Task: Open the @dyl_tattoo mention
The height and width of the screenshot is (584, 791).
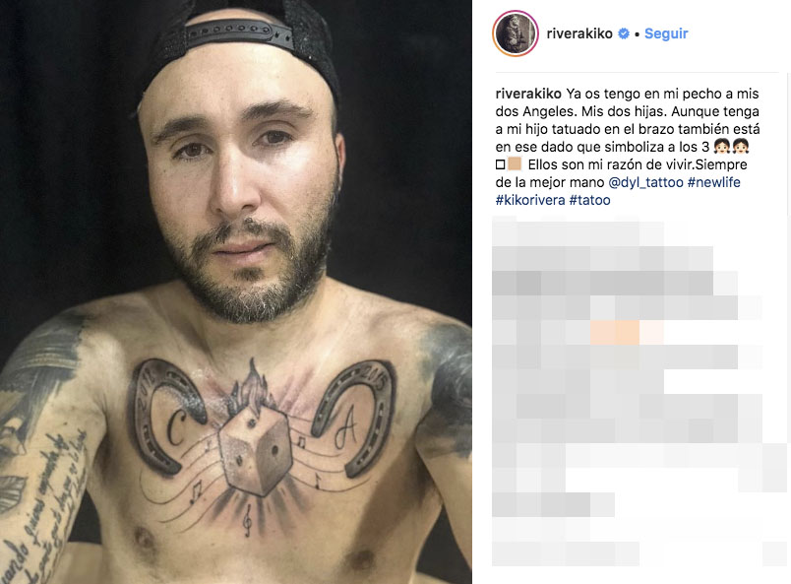Action: coord(645,182)
